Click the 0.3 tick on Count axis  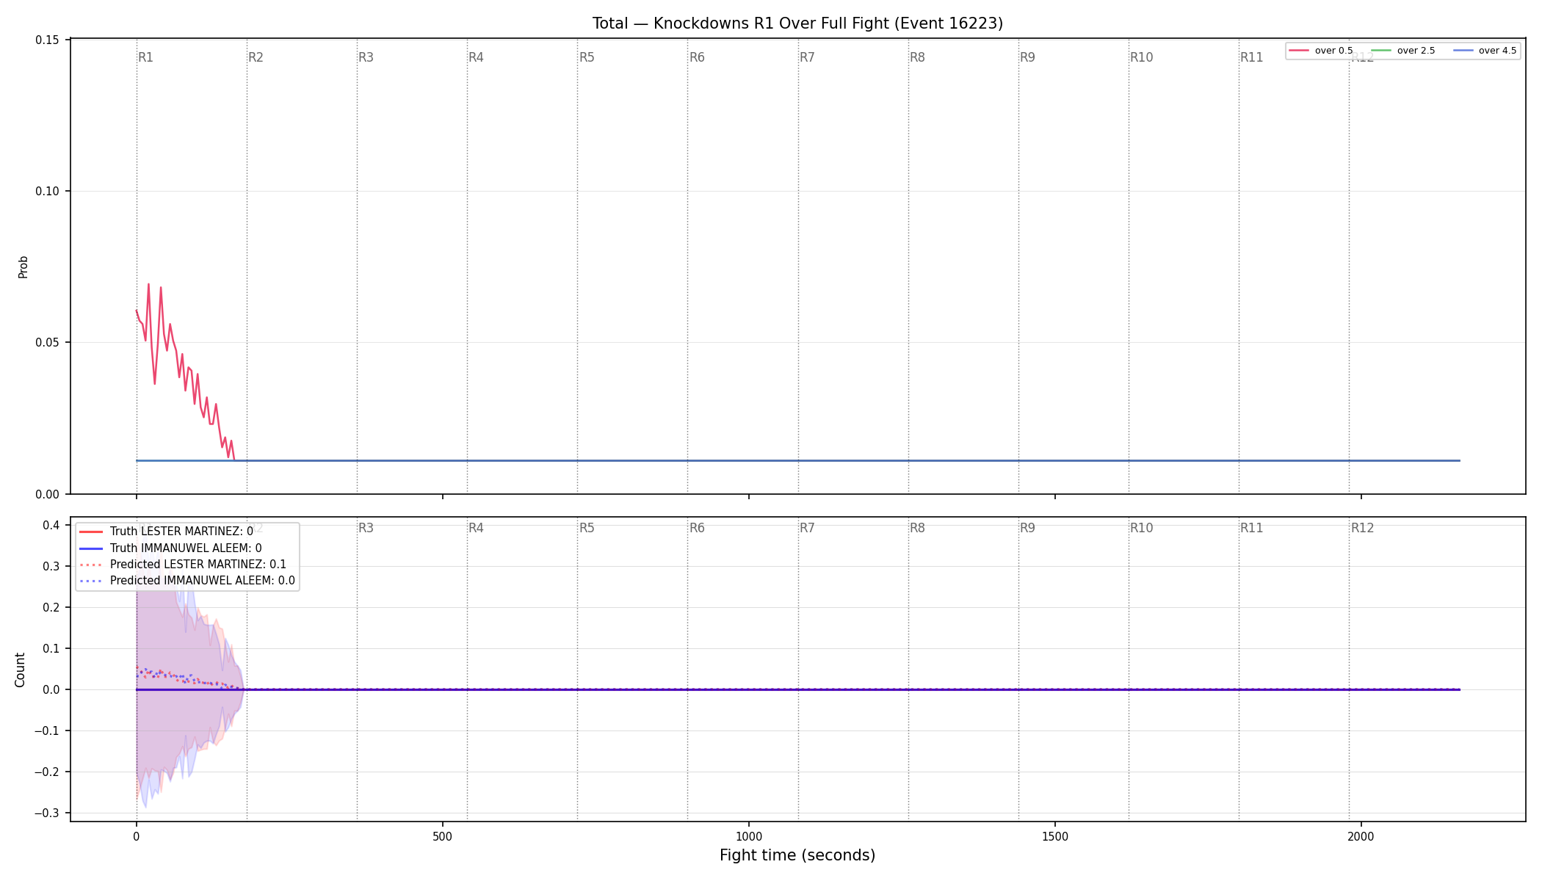click(x=51, y=566)
